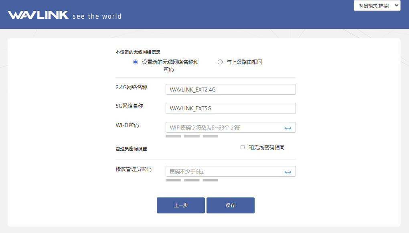Click last strength bar under Wi-Fi密码
Viewport: 409px width, 233px height.
pyautogui.click(x=211, y=136)
